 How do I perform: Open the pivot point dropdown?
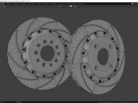66,6
